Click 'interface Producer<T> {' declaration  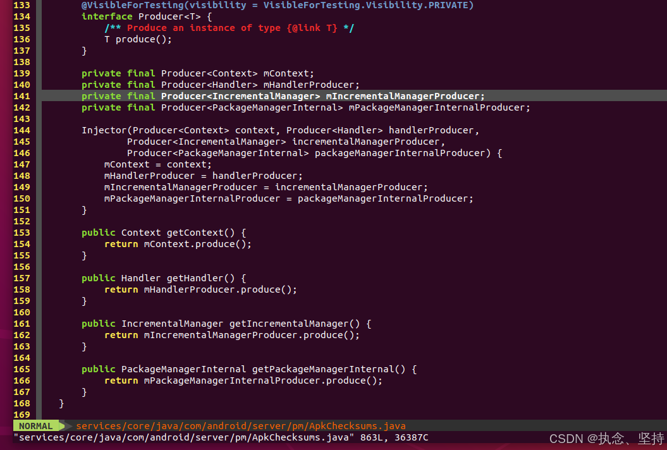(x=147, y=16)
